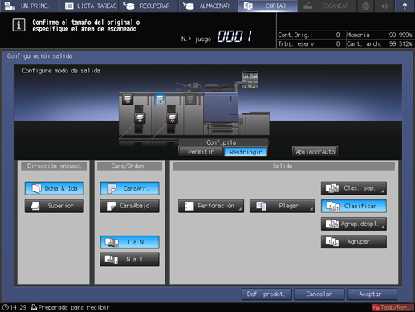Click the speaker volume icon

pyautogui.click(x=384, y=6)
